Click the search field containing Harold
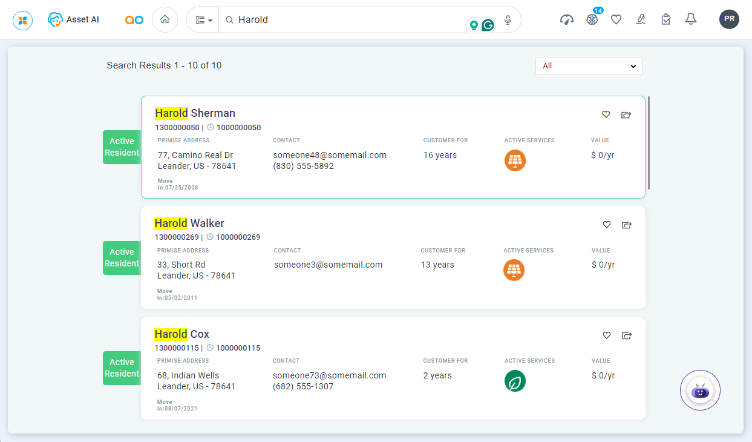The image size is (752, 442). tap(345, 20)
